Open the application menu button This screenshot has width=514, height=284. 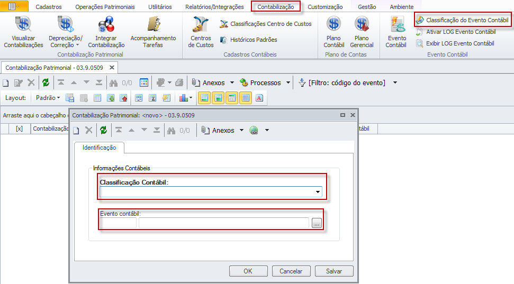14,6
